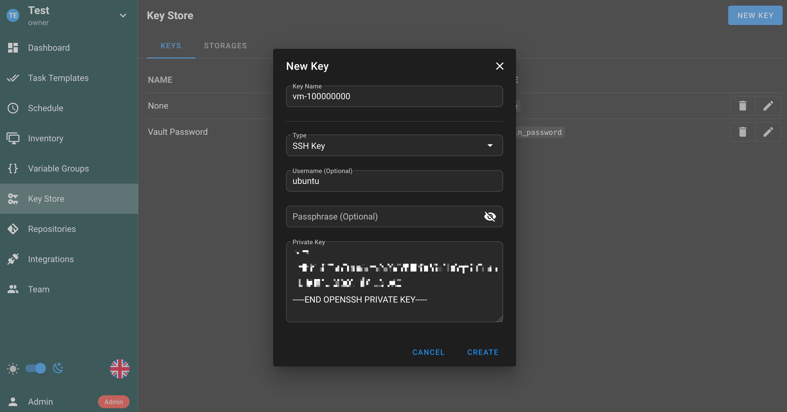Change language via UK flag icon
Image resolution: width=787 pixels, height=412 pixels.
120,369
